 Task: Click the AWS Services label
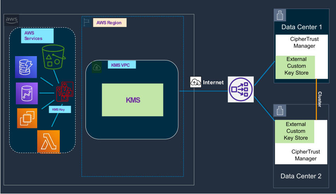coord(37,36)
